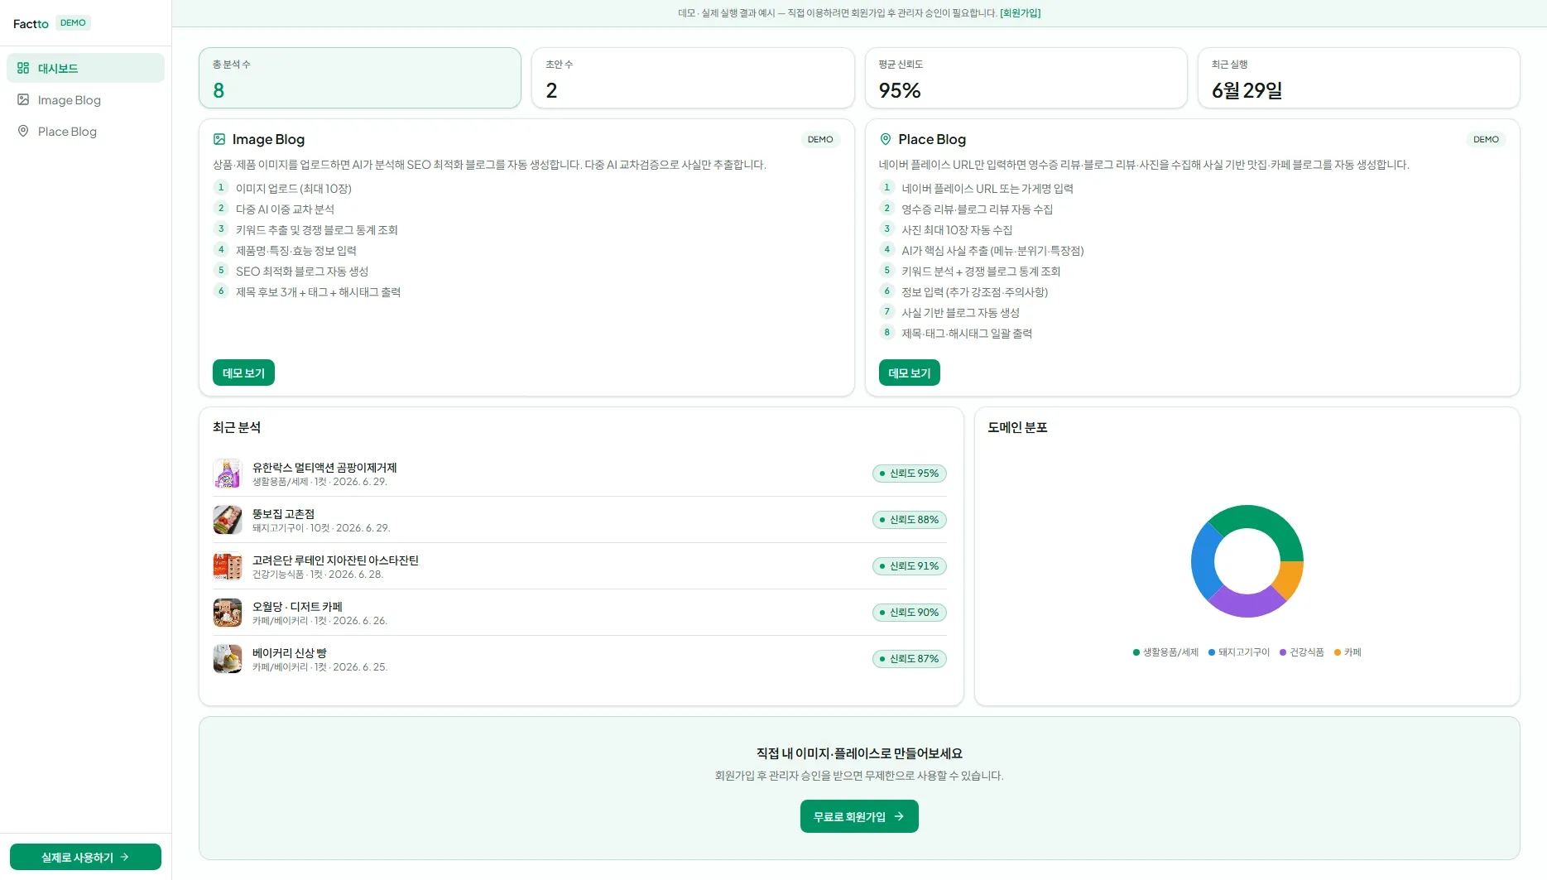
Task: Click step 사진 최대 10장 자동 수집
Action: (956, 230)
